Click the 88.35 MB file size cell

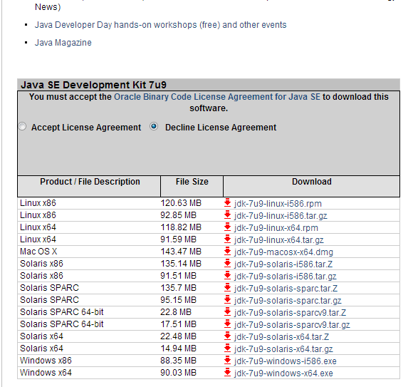pyautogui.click(x=178, y=361)
